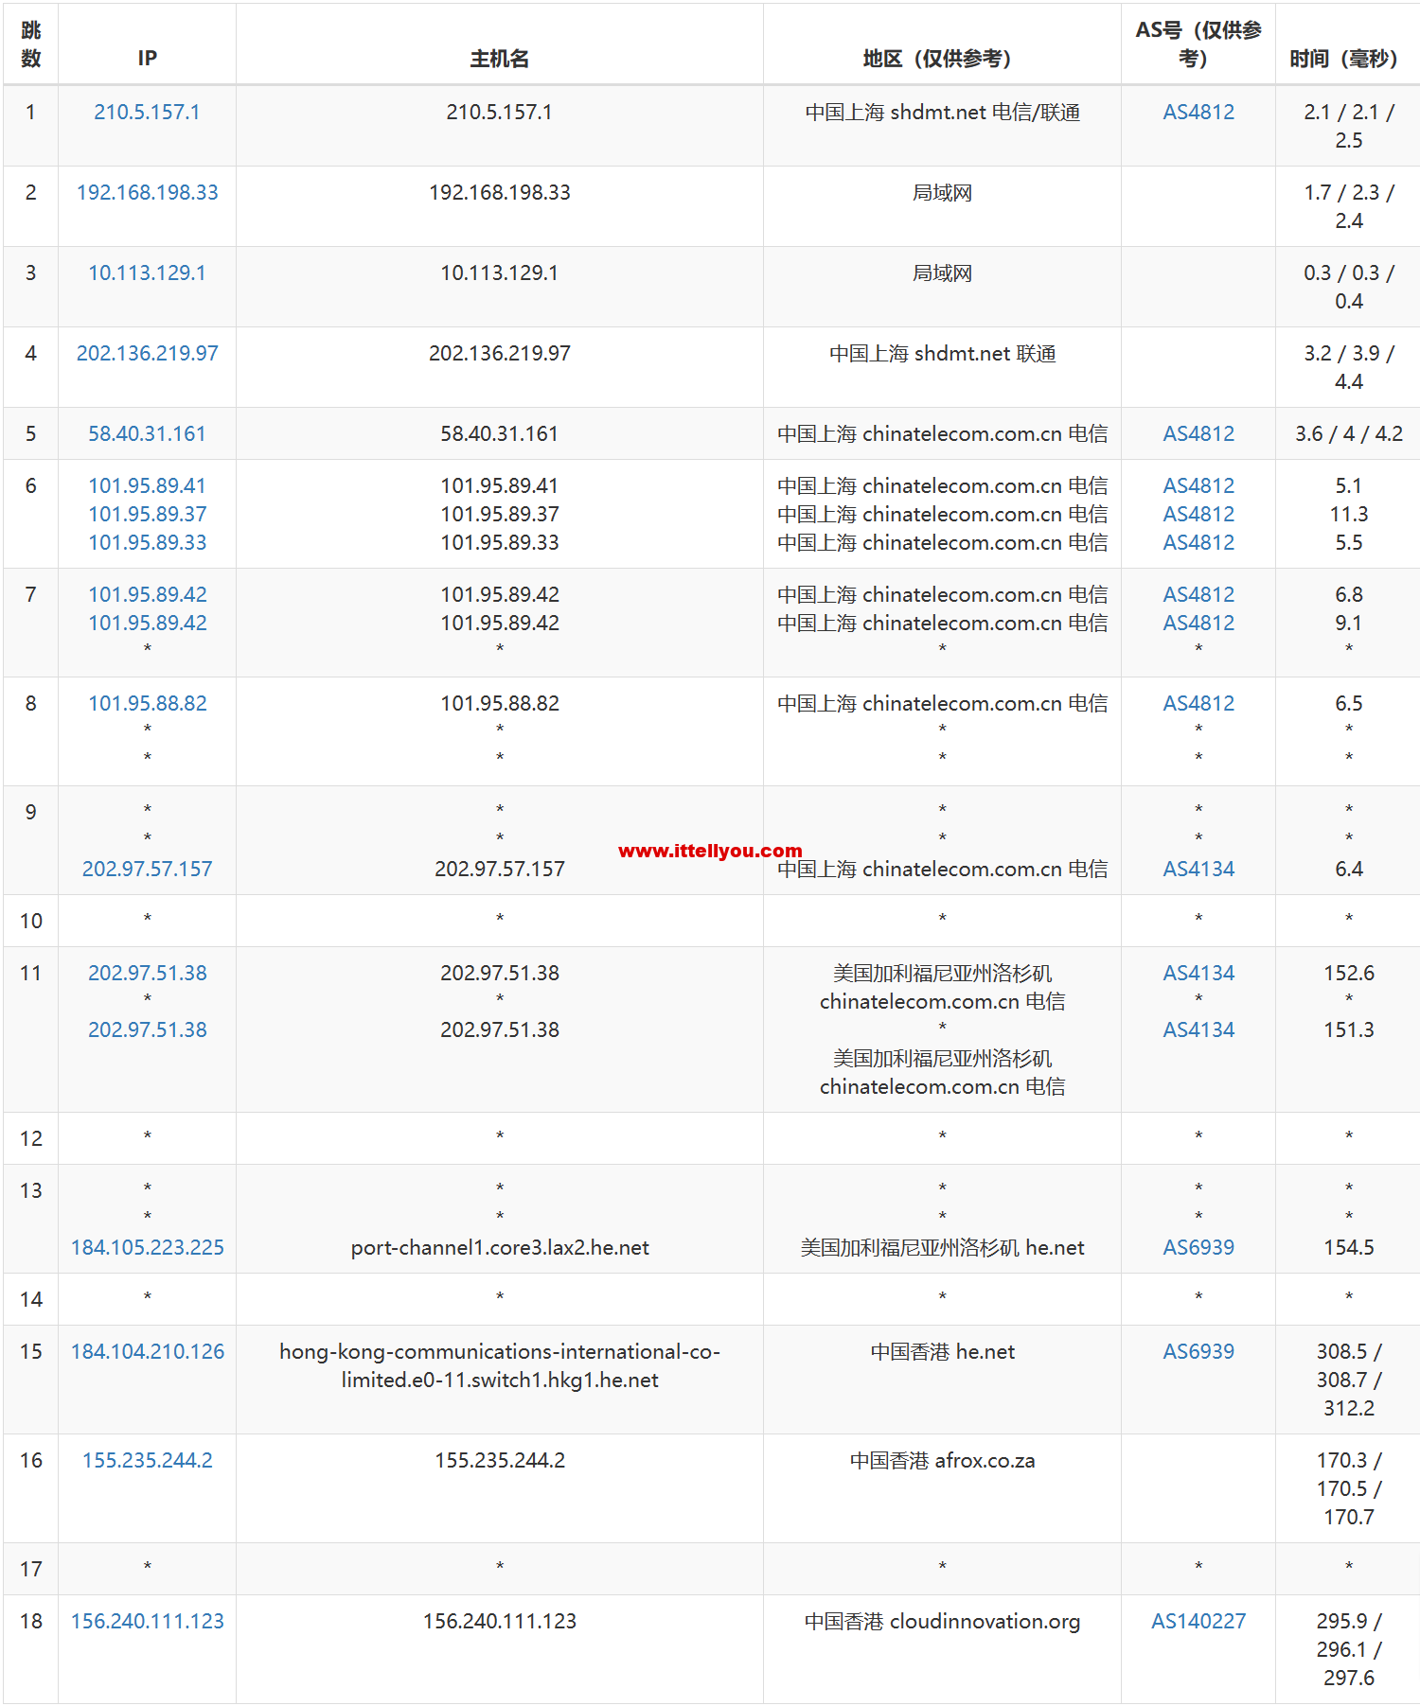1420x1706 pixels.
Task: Click the 时间（毫秒） column header
Action: [x=1344, y=59]
